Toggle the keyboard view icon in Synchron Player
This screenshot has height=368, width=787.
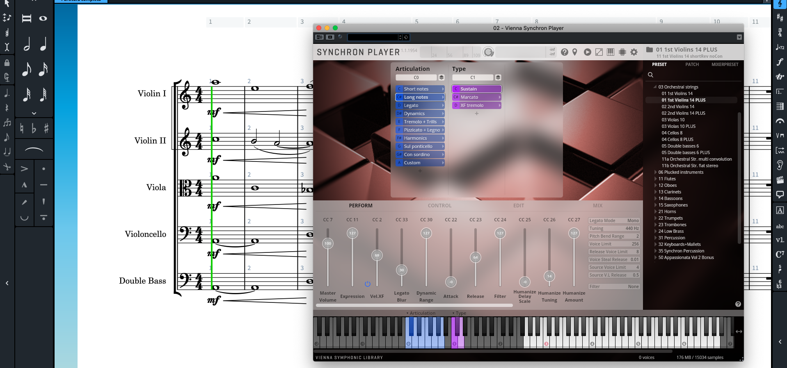tap(611, 52)
